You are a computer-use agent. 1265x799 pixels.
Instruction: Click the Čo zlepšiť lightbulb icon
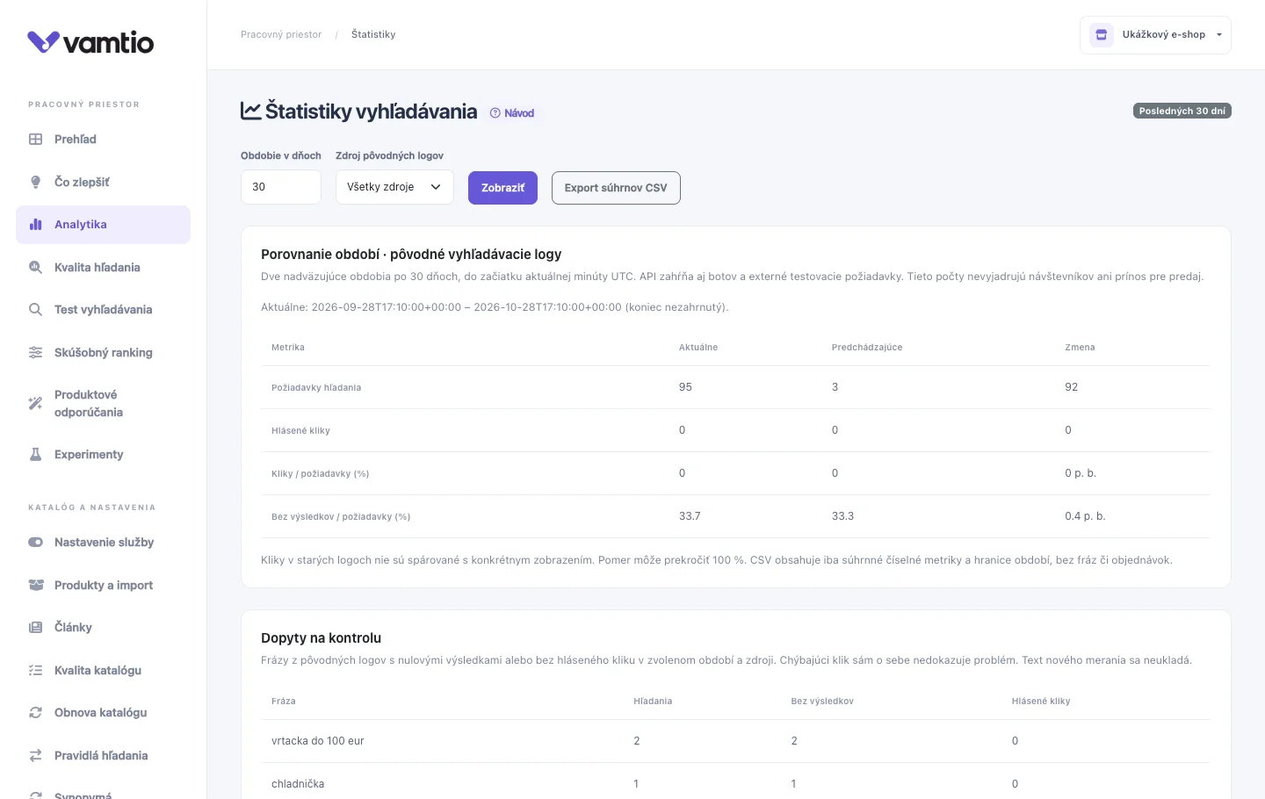click(35, 182)
